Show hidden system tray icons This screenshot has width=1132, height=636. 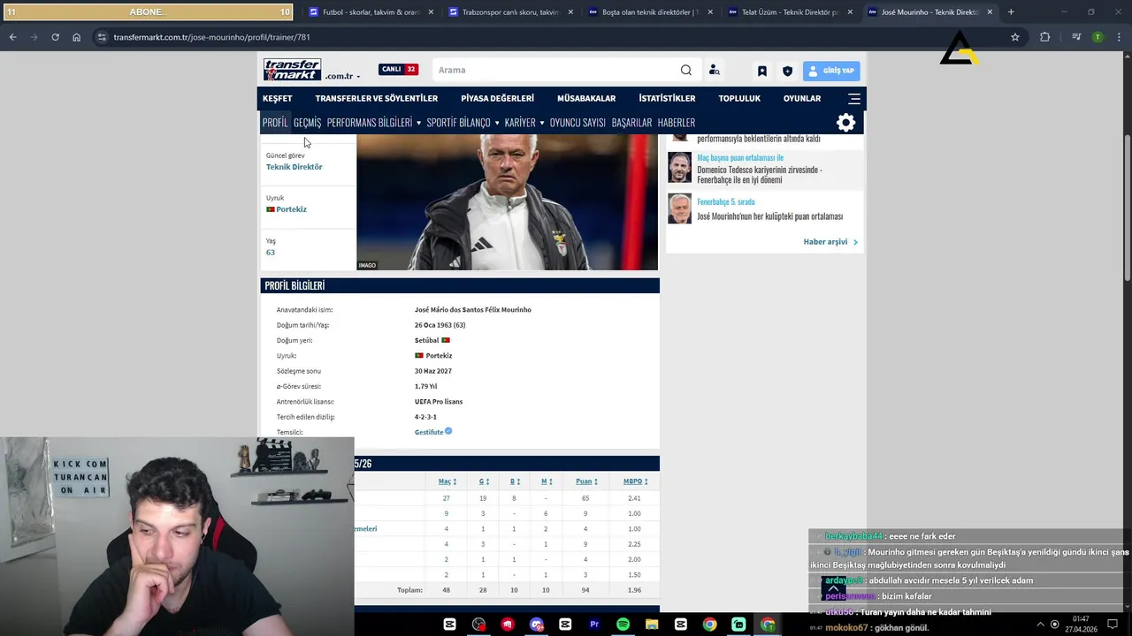1040,625
